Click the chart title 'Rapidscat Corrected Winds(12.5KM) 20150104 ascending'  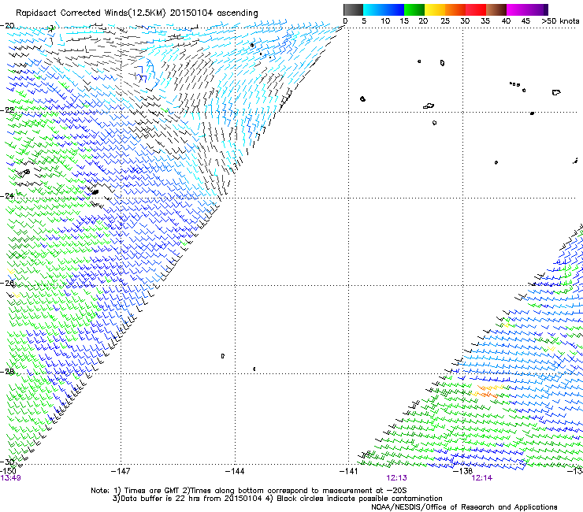coord(137,13)
